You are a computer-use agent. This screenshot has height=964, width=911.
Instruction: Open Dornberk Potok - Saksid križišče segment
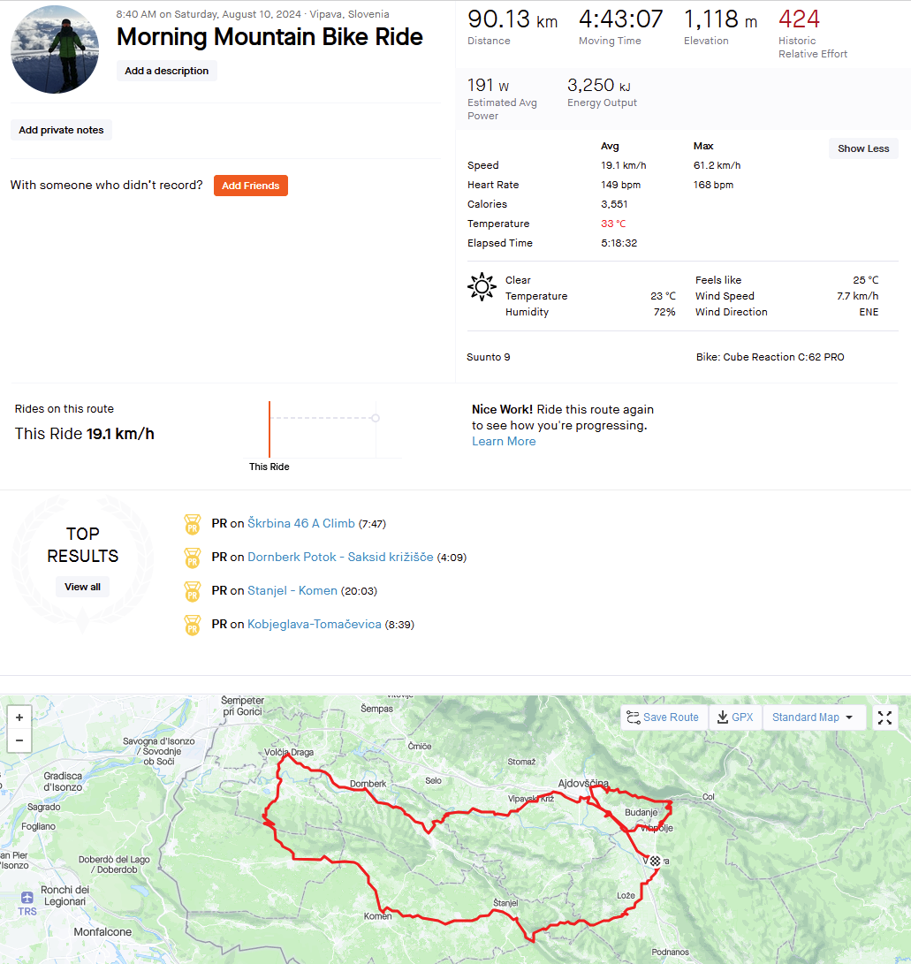pyautogui.click(x=340, y=557)
